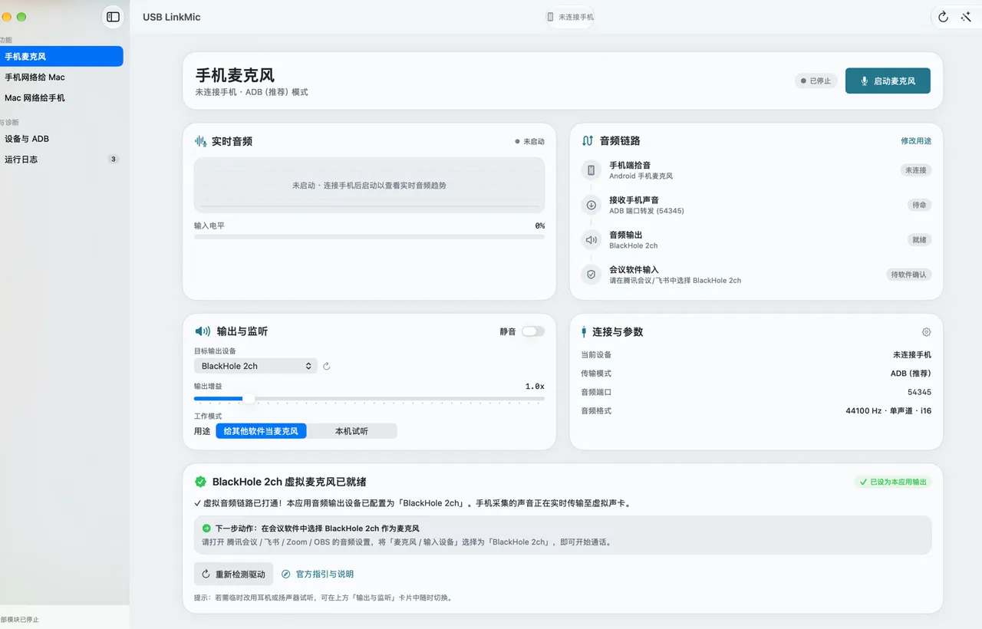Screen dimensions: 982x629
Task: Click the speaker icon next to 输出与监听
Action: pos(203,331)
